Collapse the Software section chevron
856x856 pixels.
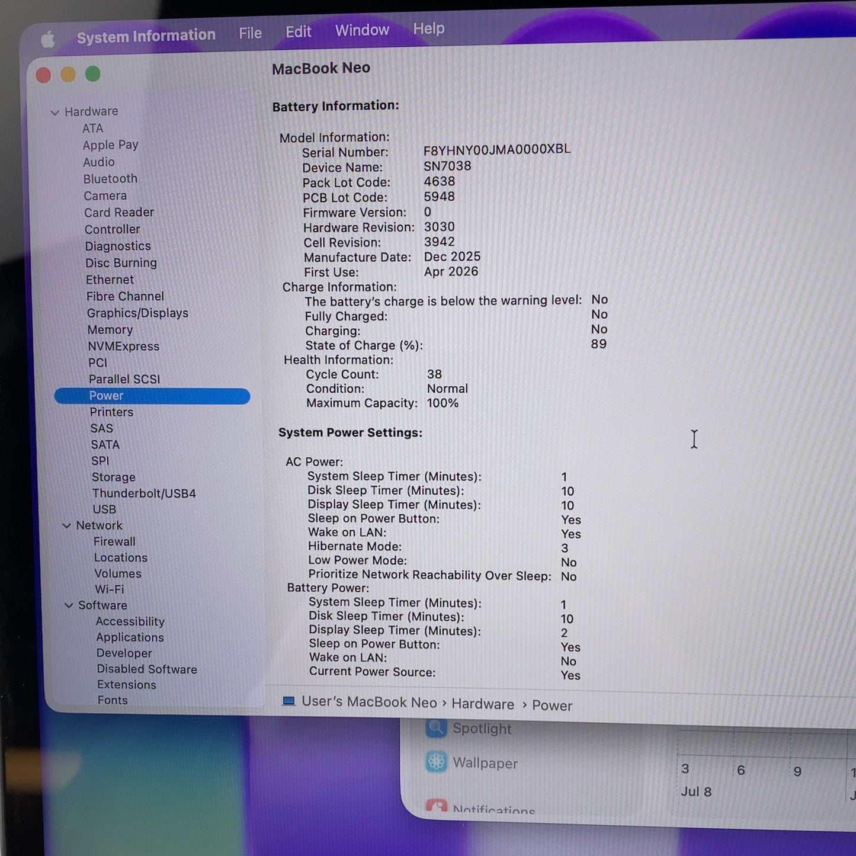pos(69,605)
